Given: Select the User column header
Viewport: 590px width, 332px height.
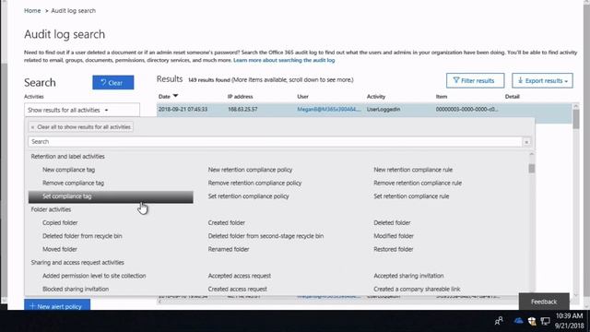Looking at the screenshot, I should pos(303,96).
